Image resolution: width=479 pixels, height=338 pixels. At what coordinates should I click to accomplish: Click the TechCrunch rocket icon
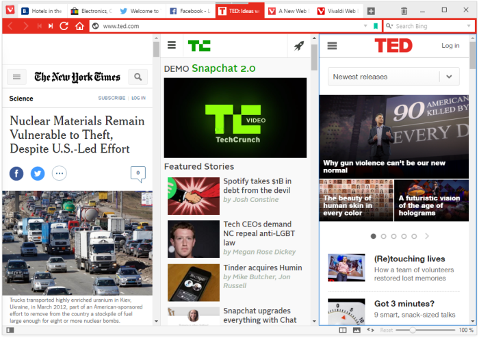[299, 46]
